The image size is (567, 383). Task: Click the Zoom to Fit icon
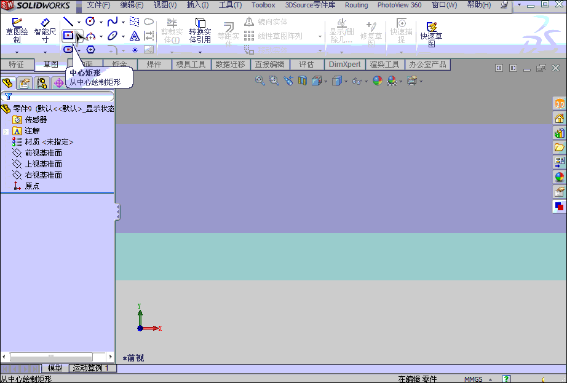point(259,81)
